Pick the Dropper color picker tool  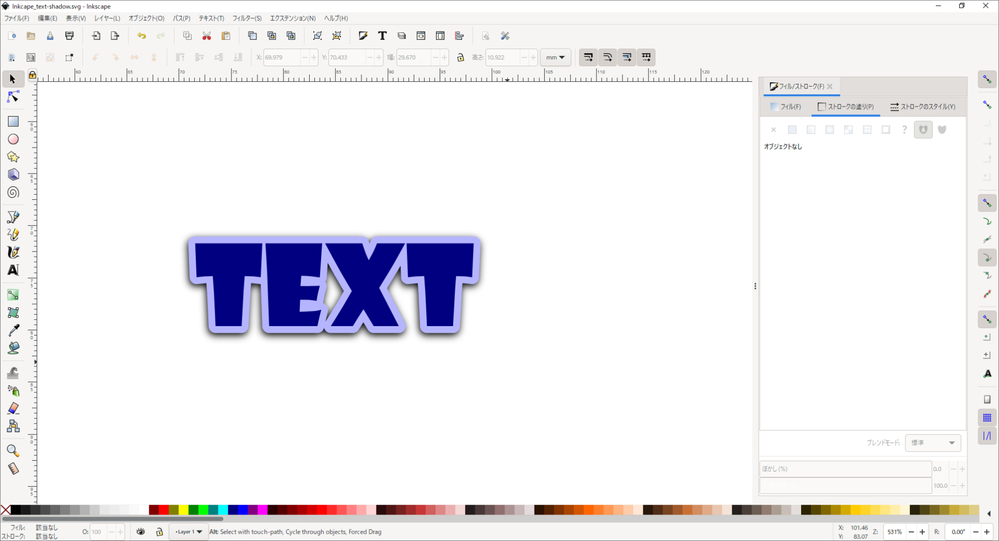(x=13, y=330)
